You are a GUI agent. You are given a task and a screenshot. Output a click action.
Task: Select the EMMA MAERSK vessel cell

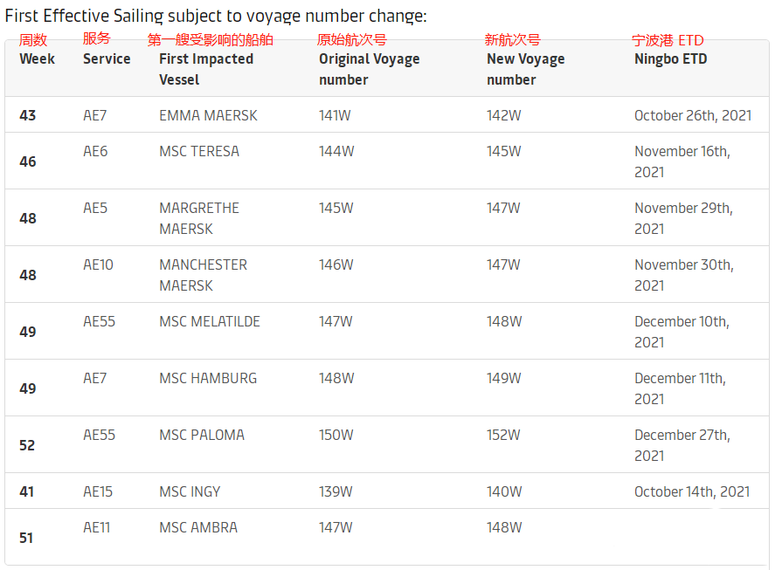pyautogui.click(x=208, y=115)
